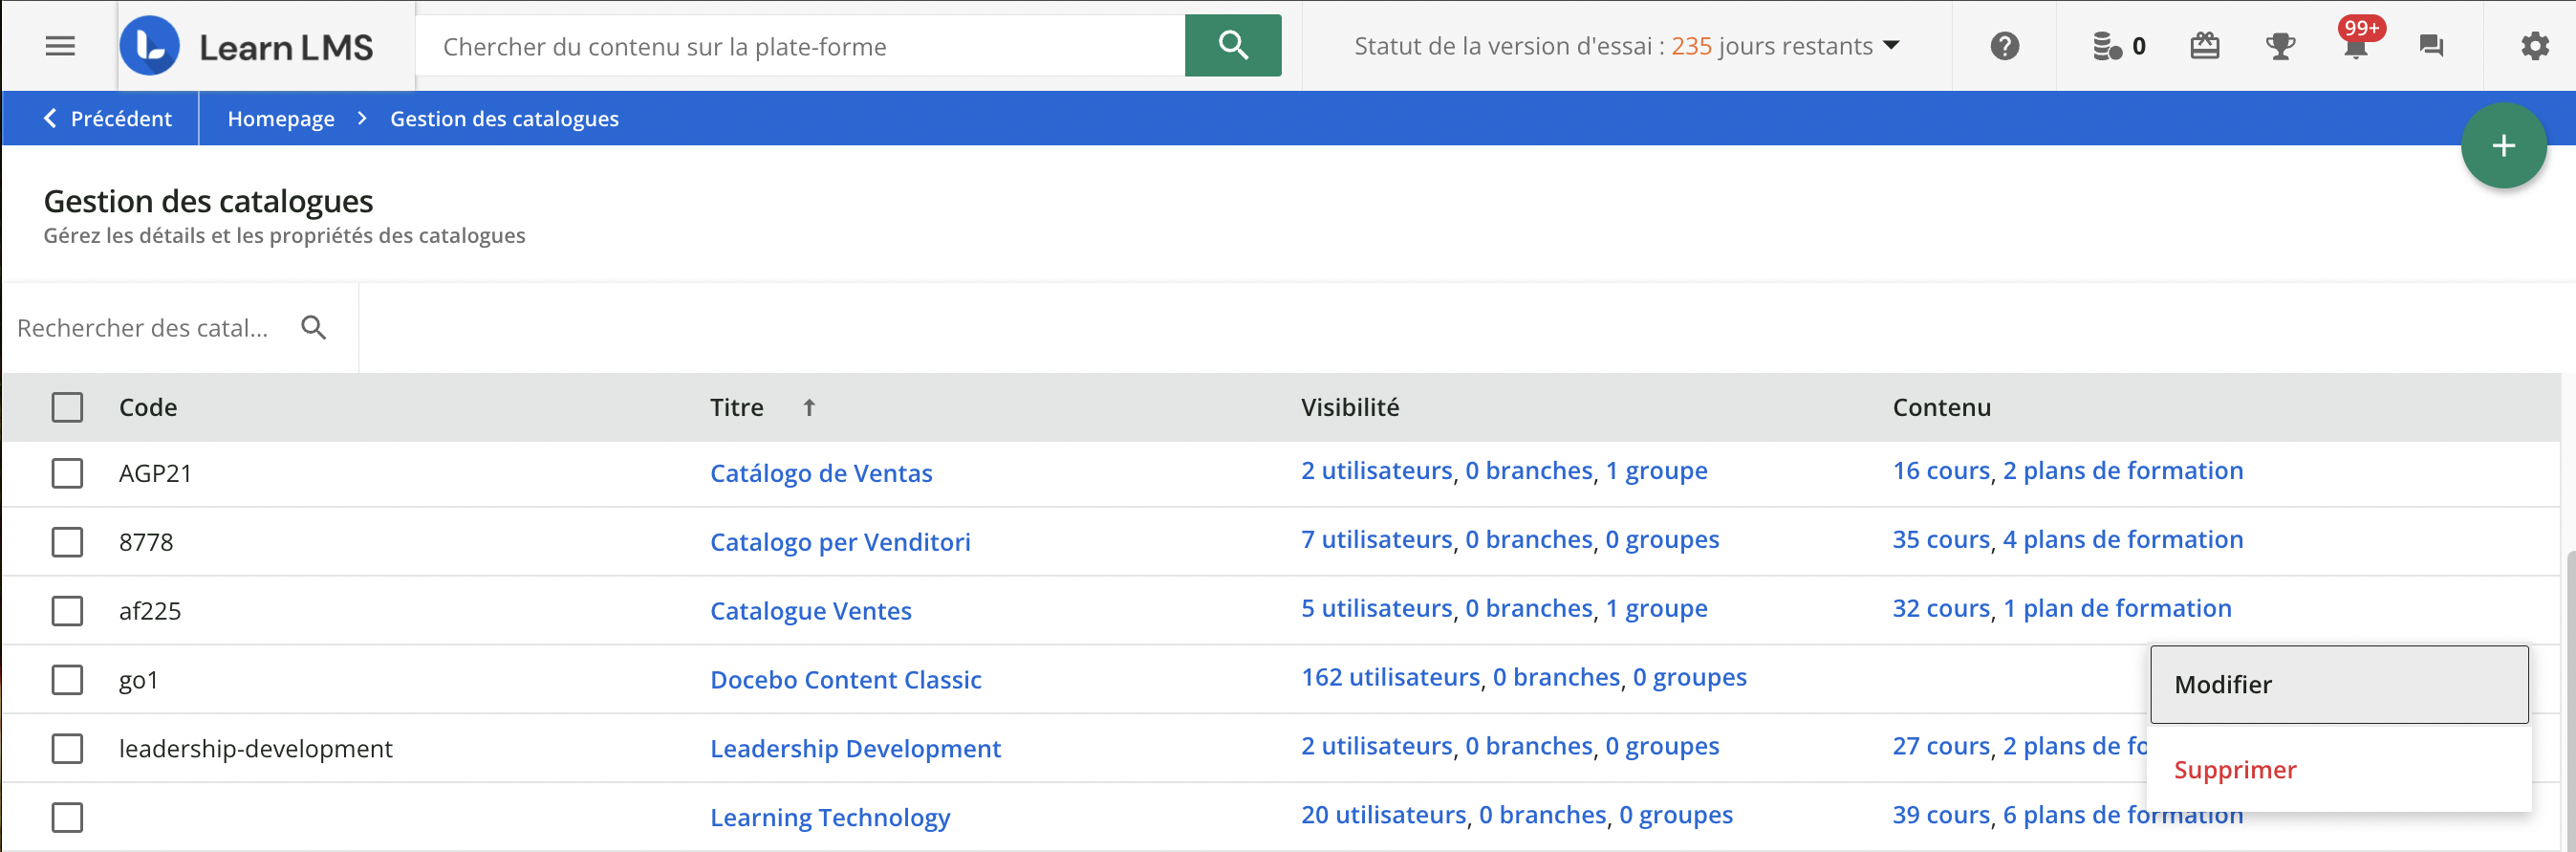2576x852 pixels.
Task: Open the chat messages icon
Action: coord(2431,46)
